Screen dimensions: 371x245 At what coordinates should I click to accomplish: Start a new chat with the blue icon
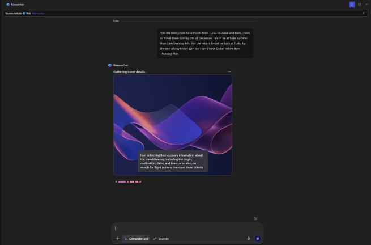352,5
